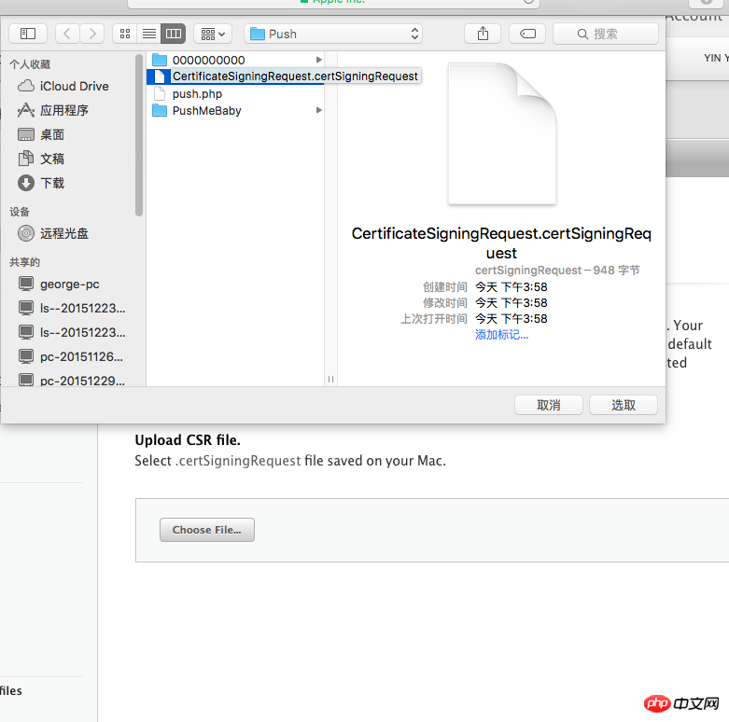Open the 0000000000 folder
Image resolution: width=729 pixels, height=722 pixels.
tap(235, 60)
